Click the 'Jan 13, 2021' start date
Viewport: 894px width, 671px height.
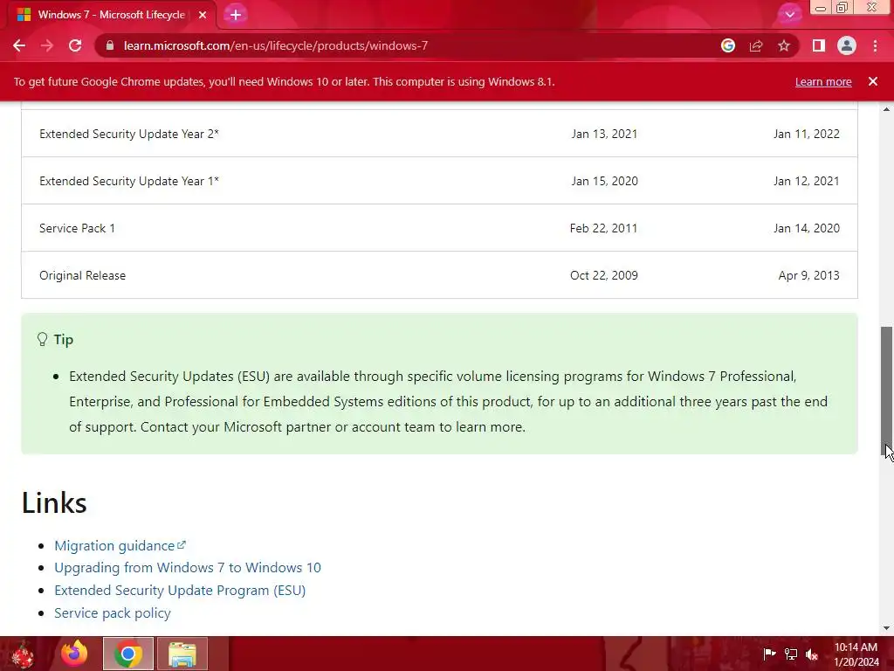pyautogui.click(x=604, y=134)
